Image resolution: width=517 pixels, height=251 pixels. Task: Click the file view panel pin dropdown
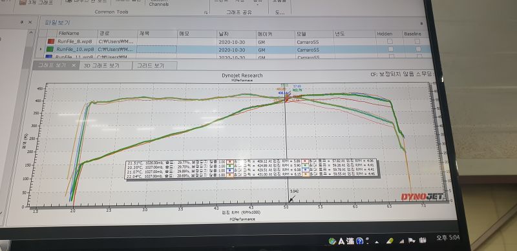click(421, 23)
